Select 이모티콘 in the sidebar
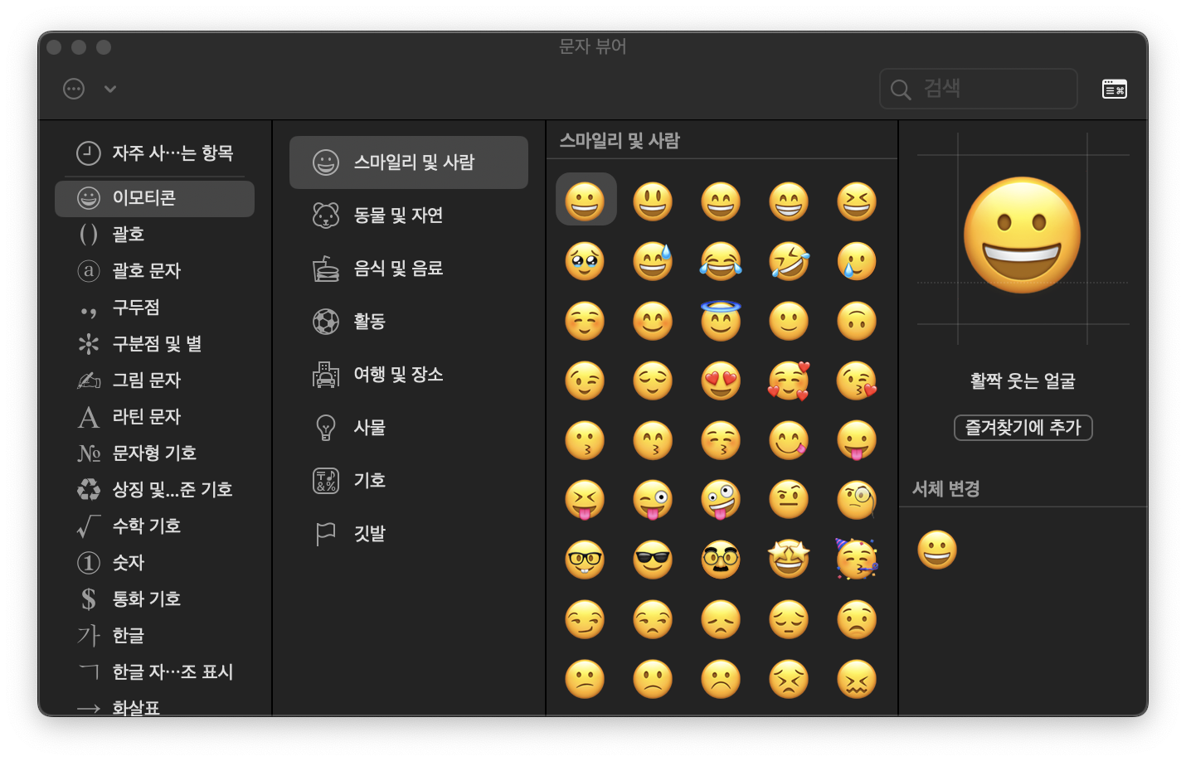This screenshot has width=1186, height=761. [x=154, y=198]
